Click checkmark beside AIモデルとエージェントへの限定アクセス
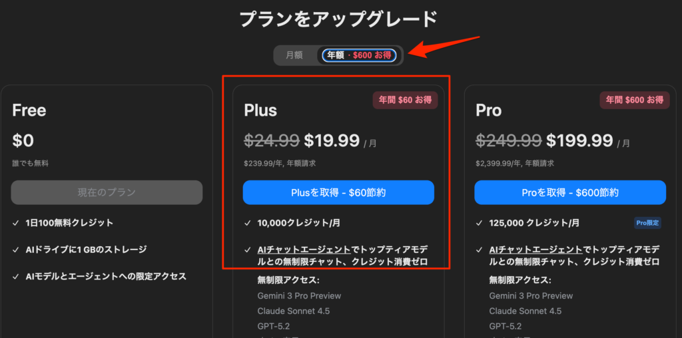Viewport: 682px width, 338px height. 16,276
